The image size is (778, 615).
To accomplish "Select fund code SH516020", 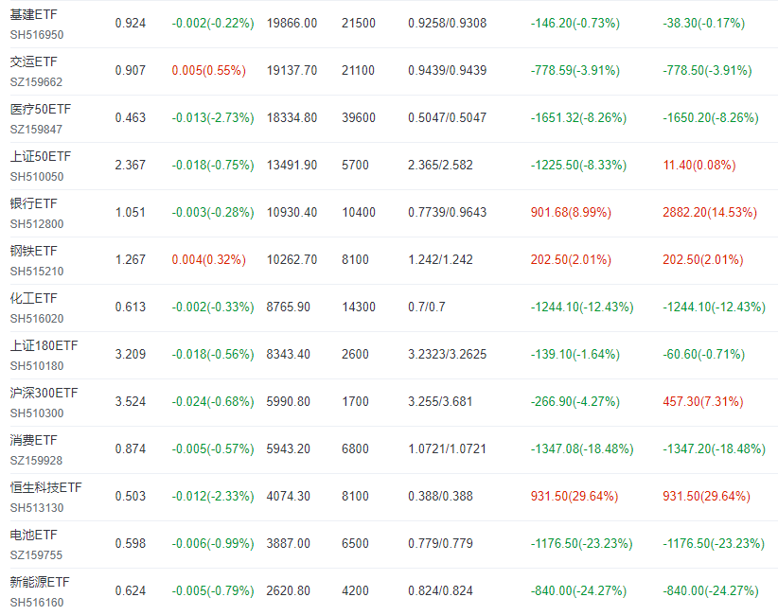I will [37, 319].
